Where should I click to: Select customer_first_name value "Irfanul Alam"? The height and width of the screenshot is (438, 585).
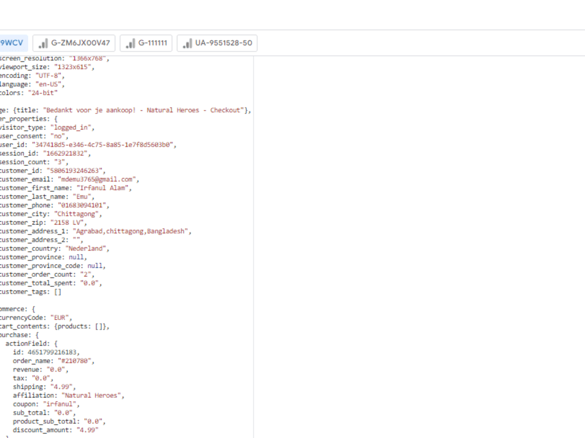[102, 187]
